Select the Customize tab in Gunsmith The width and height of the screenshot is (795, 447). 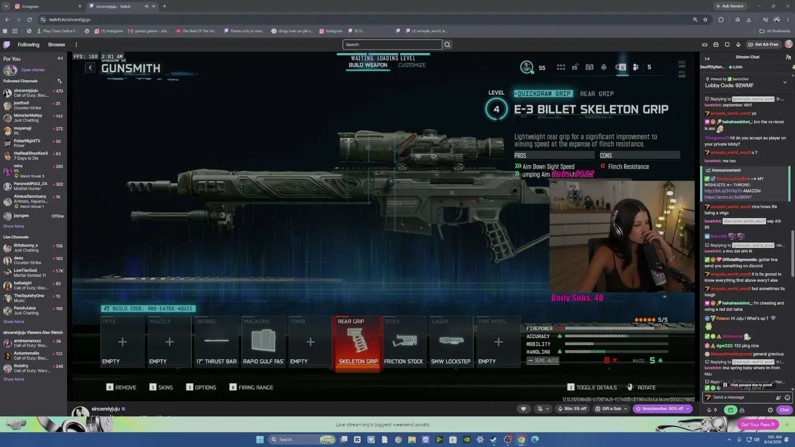pyautogui.click(x=412, y=65)
